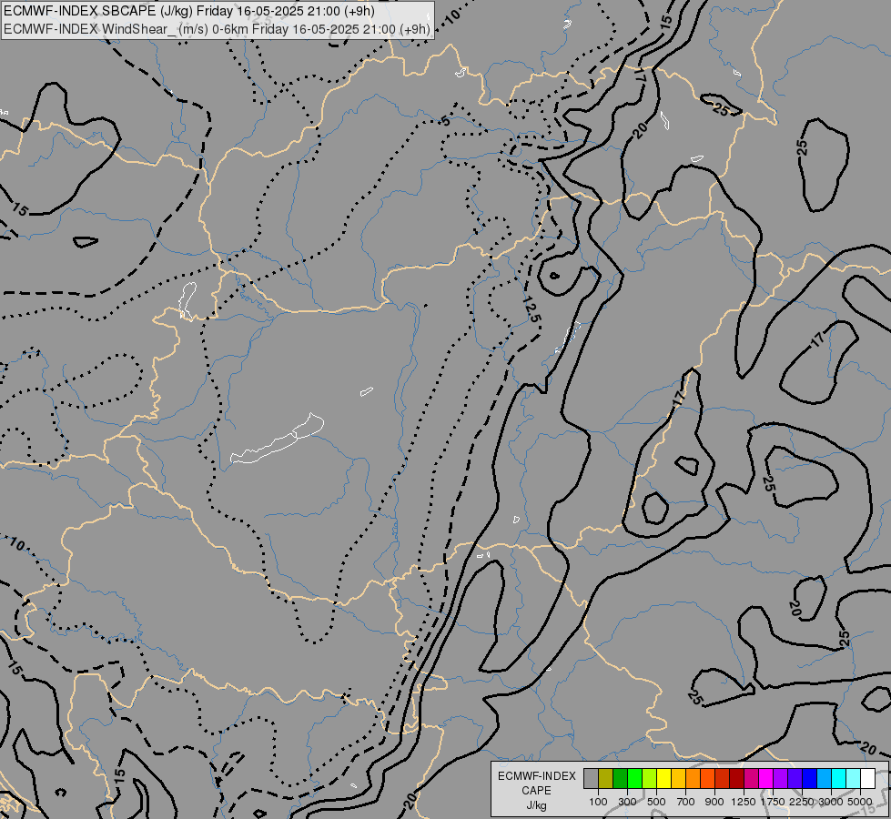
Task: Click the orange swatch right of 700 tick
Action: (x=693, y=779)
